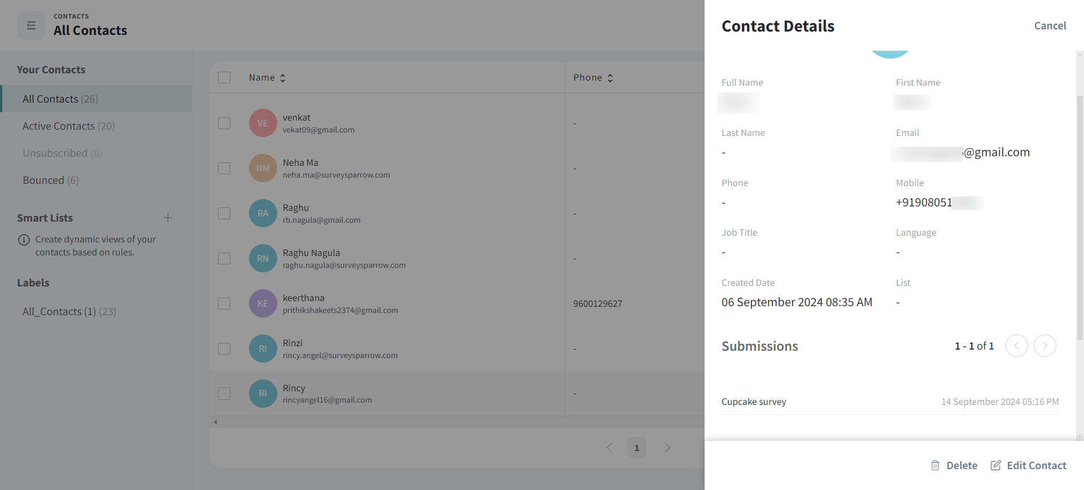This screenshot has height=490, width=1084.
Task: Toggle the select-all checkbox in header
Action: 224,77
